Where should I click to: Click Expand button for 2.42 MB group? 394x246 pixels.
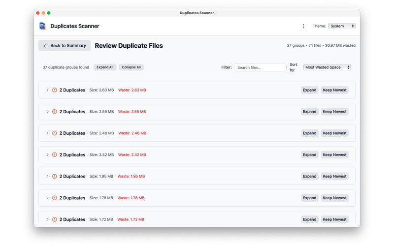point(310,154)
